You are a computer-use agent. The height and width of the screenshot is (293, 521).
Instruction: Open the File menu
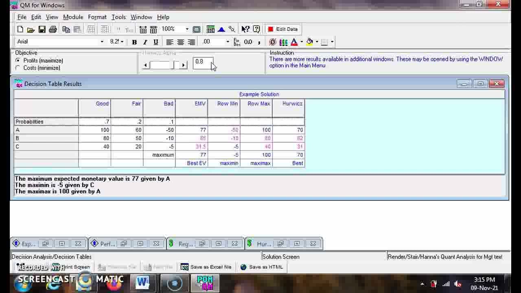coord(22,17)
